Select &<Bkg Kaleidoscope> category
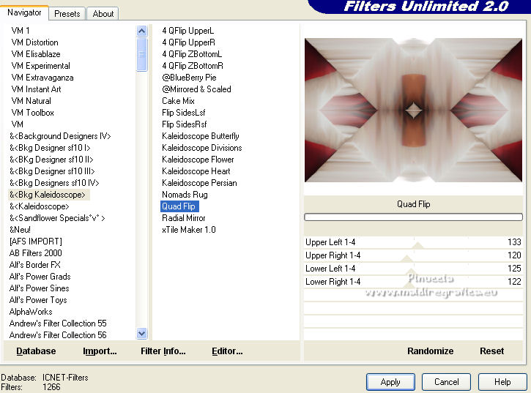Screen dimensions: 531x393 coord(49,195)
